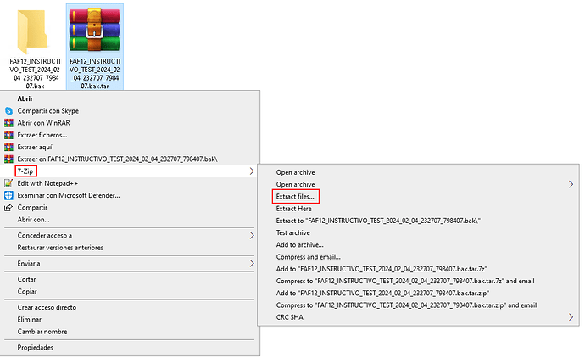585x358 pixels.
Task: Select the .bak.tar WinRAR archive icon
Action: click(94, 29)
